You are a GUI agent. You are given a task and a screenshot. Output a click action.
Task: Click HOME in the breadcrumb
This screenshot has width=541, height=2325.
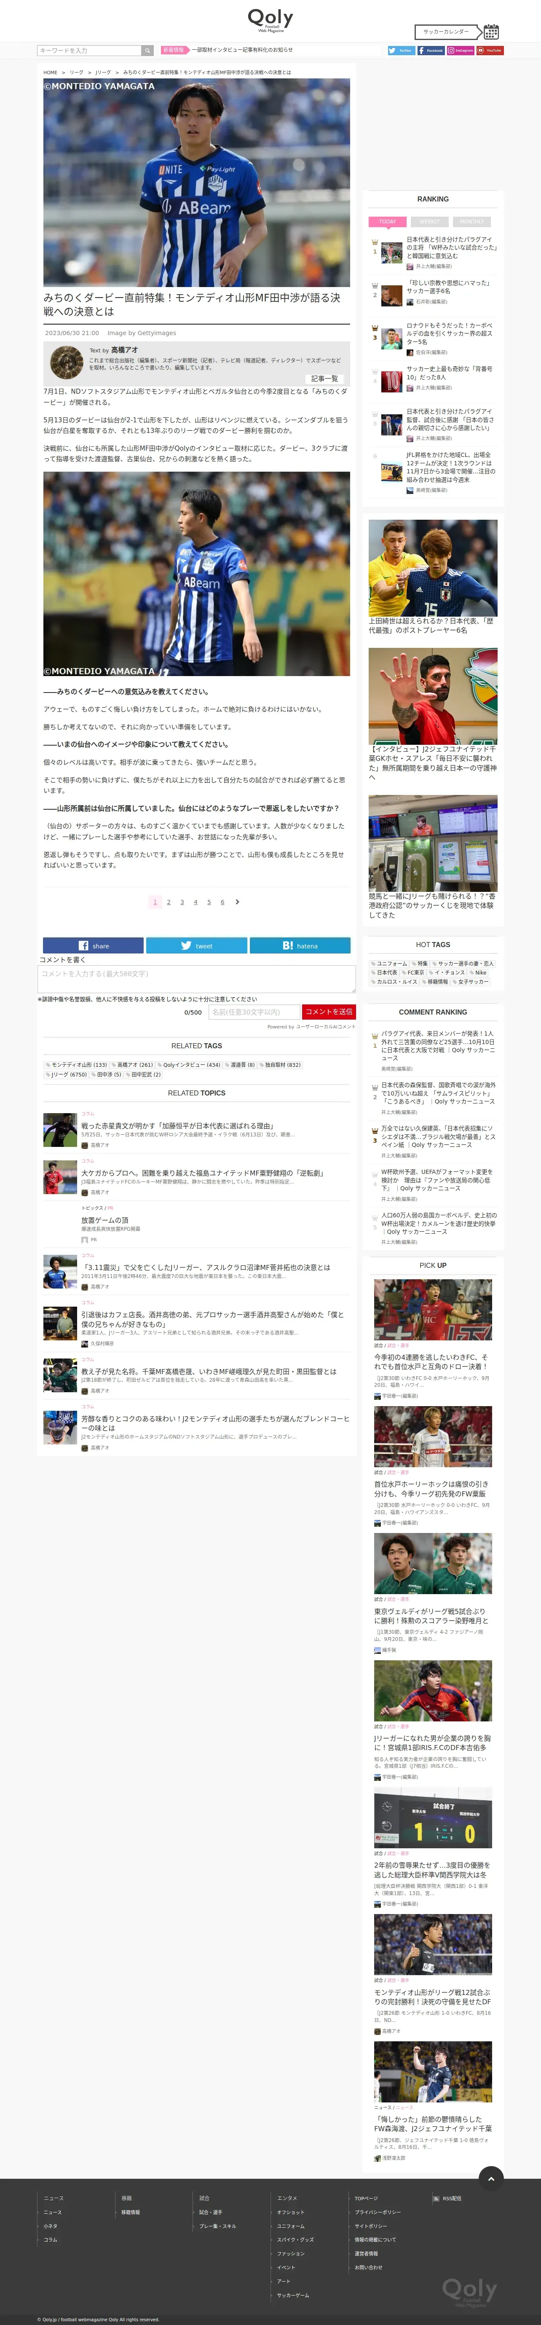pos(51,72)
